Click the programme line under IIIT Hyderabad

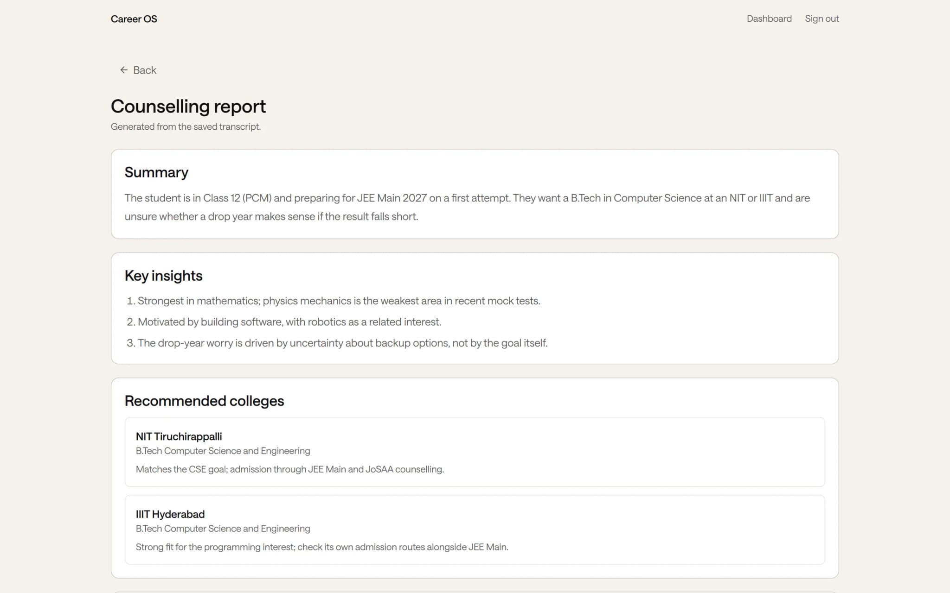(223, 529)
